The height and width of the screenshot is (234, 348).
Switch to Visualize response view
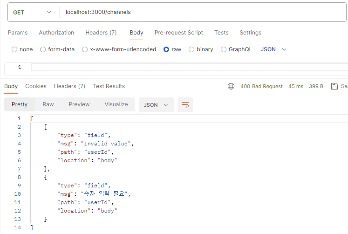pos(116,104)
